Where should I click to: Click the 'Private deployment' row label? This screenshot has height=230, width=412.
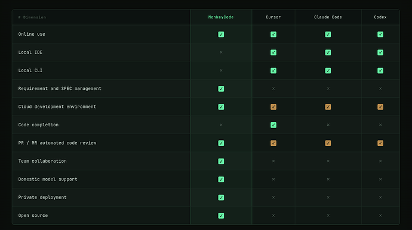coord(42,197)
